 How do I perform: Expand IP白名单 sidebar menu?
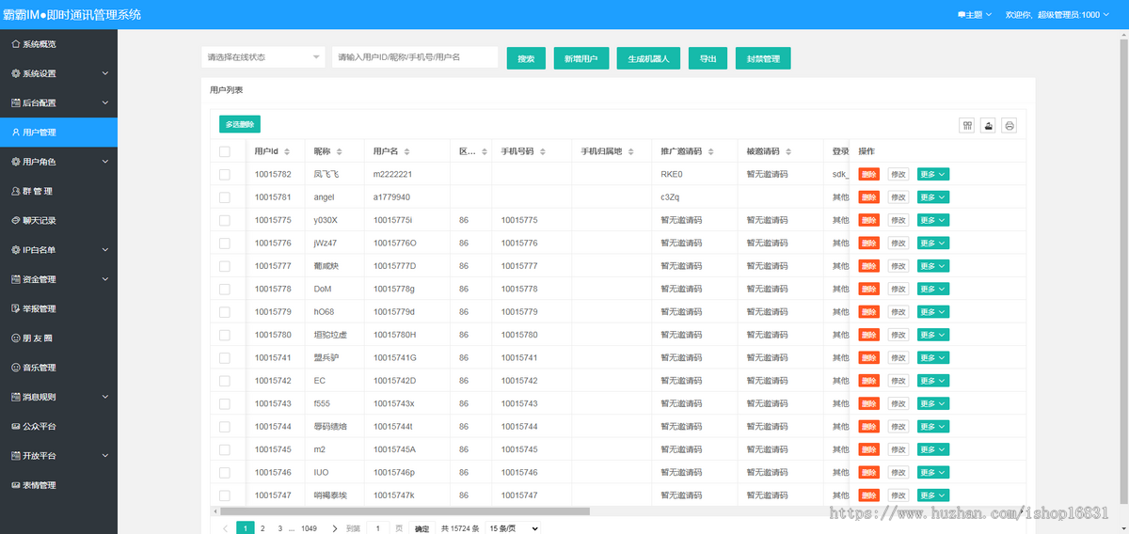58,250
